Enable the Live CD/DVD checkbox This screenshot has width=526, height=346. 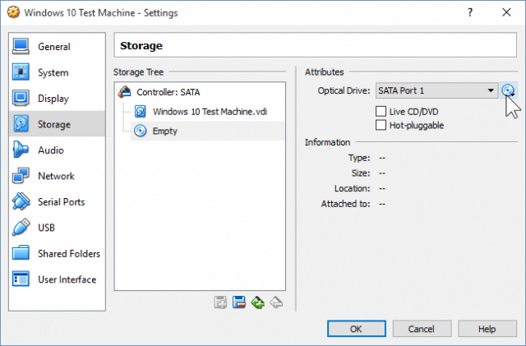click(x=381, y=112)
